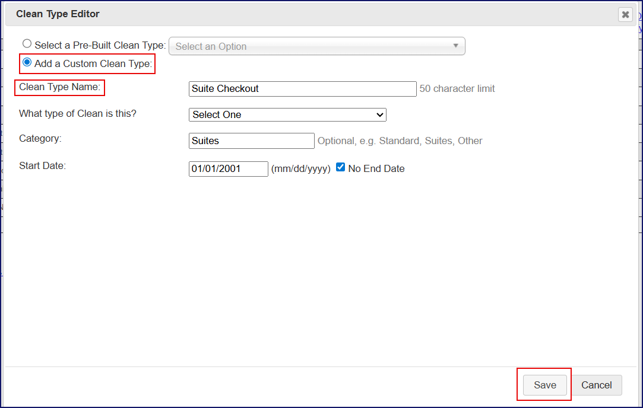Click the 50 character limit hint
Screen dimensions: 643x408
pyautogui.click(x=457, y=88)
